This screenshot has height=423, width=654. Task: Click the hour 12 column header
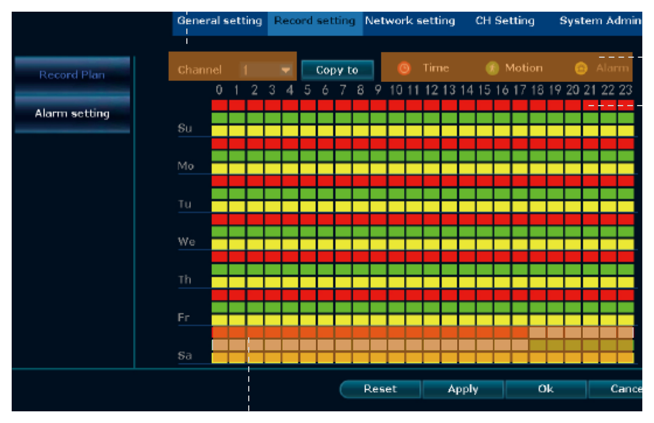[432, 90]
